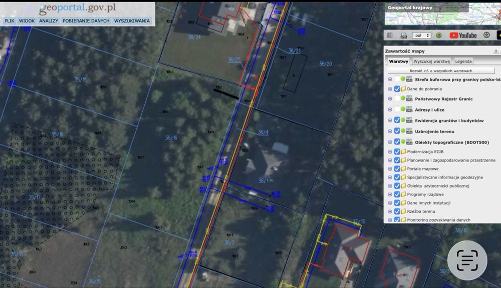Uncheck Ewidencja gruntów i budynków checkbox
Image resolution: width=501 pixels, height=288 pixels.
(397, 120)
